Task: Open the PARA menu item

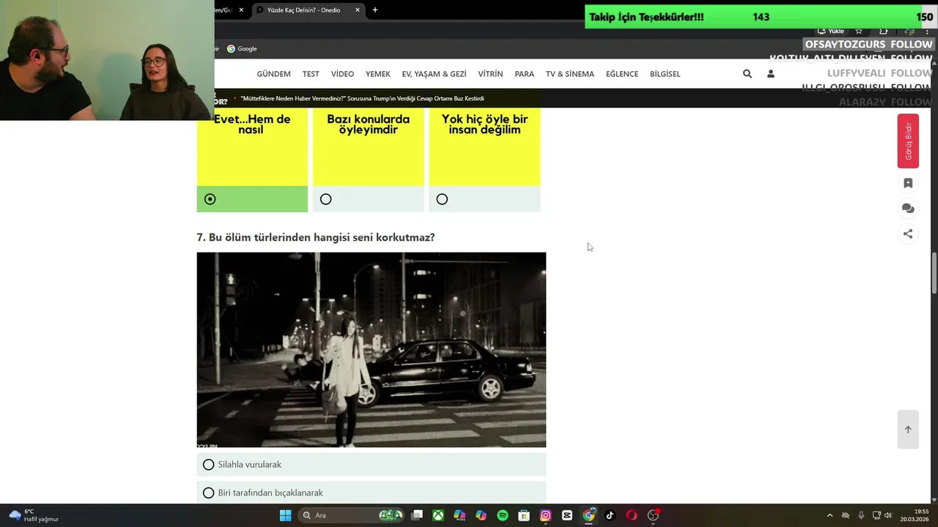Action: pyautogui.click(x=524, y=74)
